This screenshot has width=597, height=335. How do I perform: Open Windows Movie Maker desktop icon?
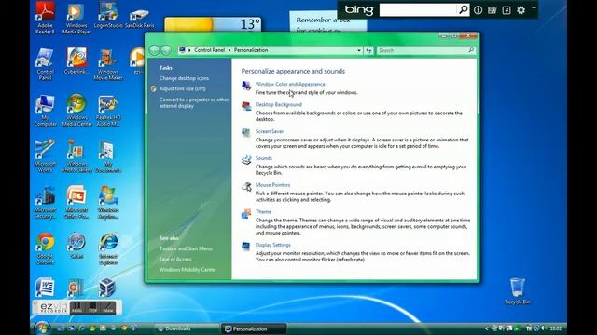[108, 64]
